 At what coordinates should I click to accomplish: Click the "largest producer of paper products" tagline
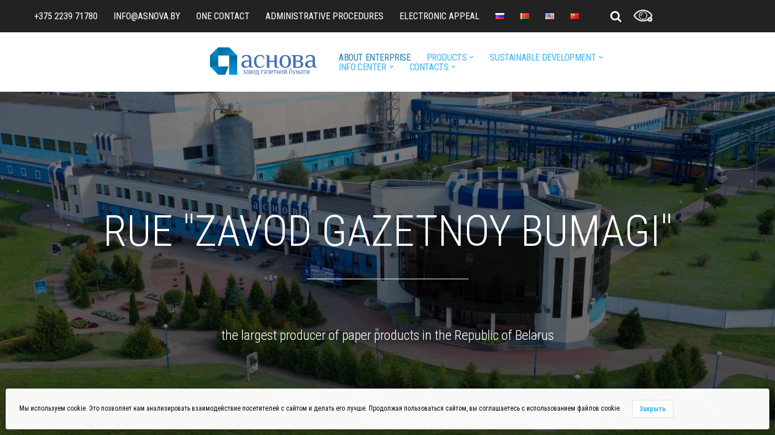tap(387, 335)
